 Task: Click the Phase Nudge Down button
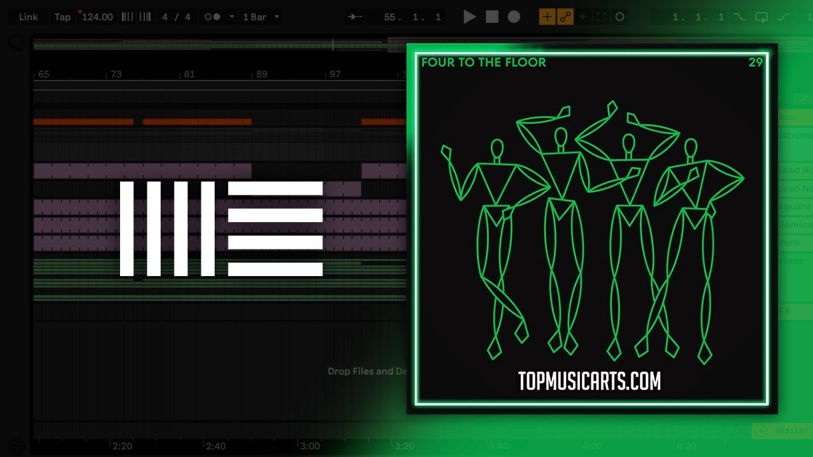coord(128,17)
